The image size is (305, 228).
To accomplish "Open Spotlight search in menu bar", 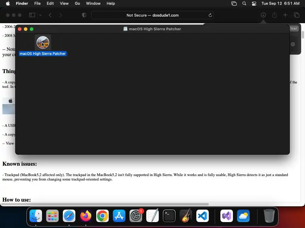I will [x=244, y=4].
